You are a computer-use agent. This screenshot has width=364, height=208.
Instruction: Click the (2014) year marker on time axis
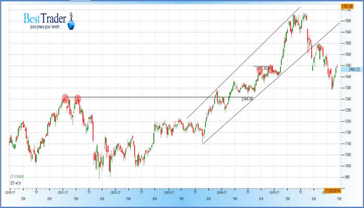click(221, 192)
